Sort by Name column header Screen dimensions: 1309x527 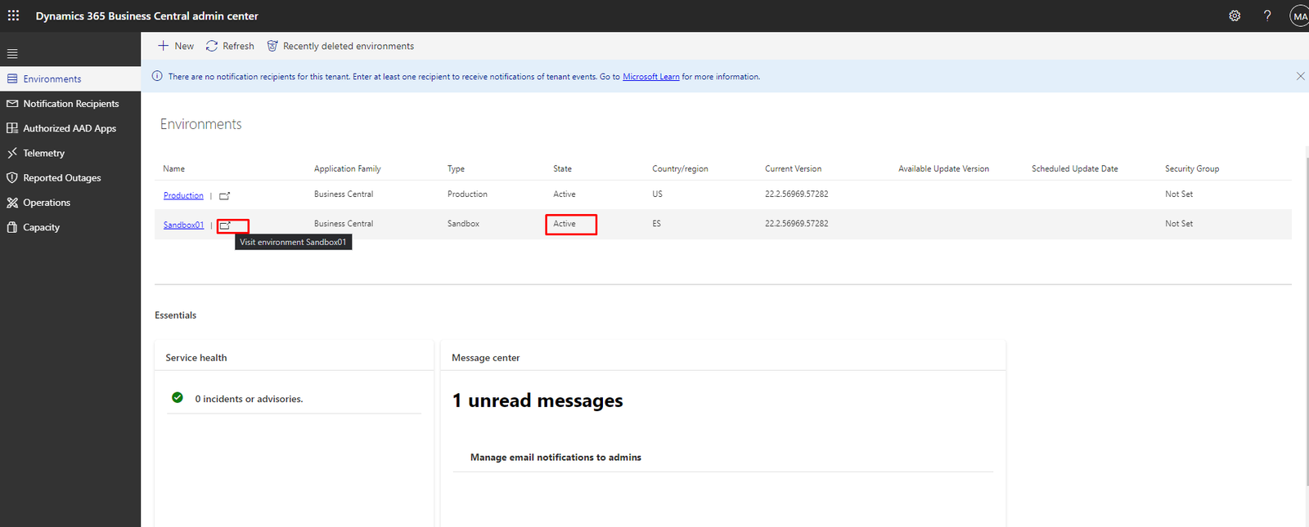point(173,168)
